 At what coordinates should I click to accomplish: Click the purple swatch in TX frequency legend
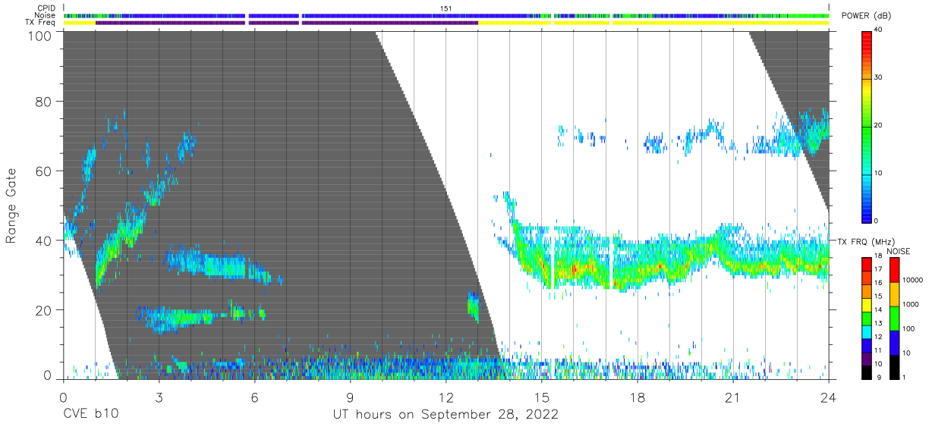point(866,358)
